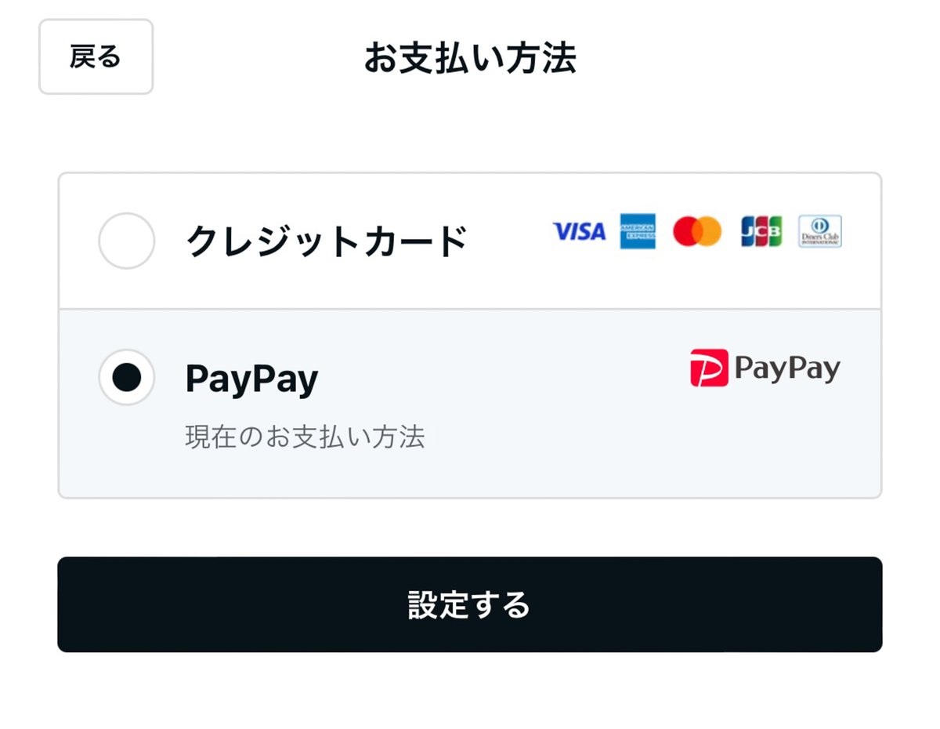
Task: Select the クレジットカード radio button
Action: coord(126,241)
